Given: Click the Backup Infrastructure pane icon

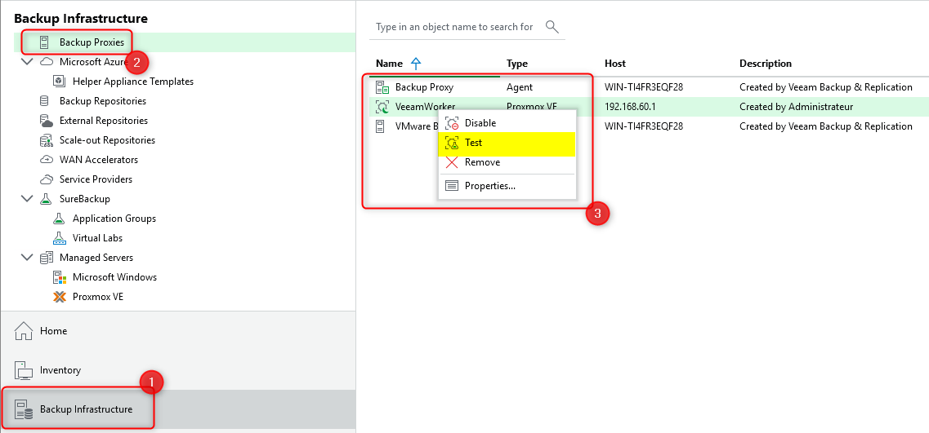Looking at the screenshot, I should pos(24,409).
